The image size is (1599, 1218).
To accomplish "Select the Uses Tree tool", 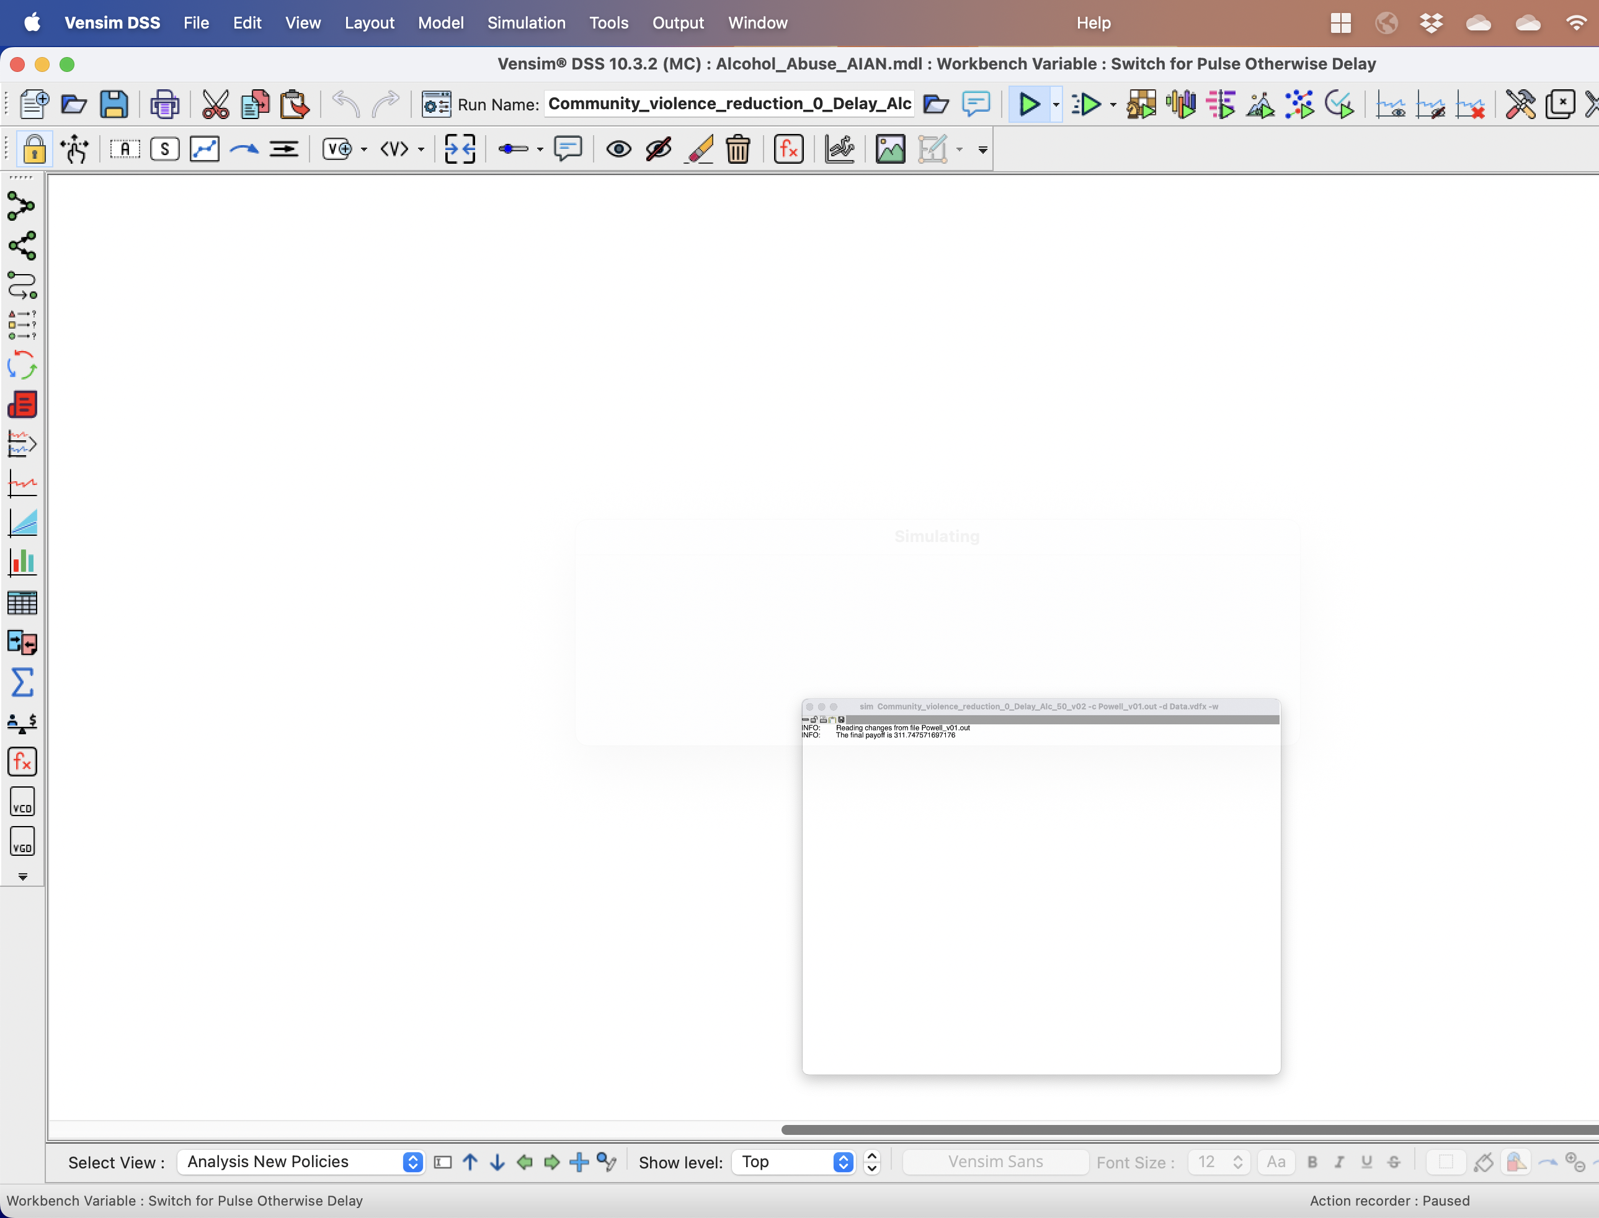I will click(22, 246).
